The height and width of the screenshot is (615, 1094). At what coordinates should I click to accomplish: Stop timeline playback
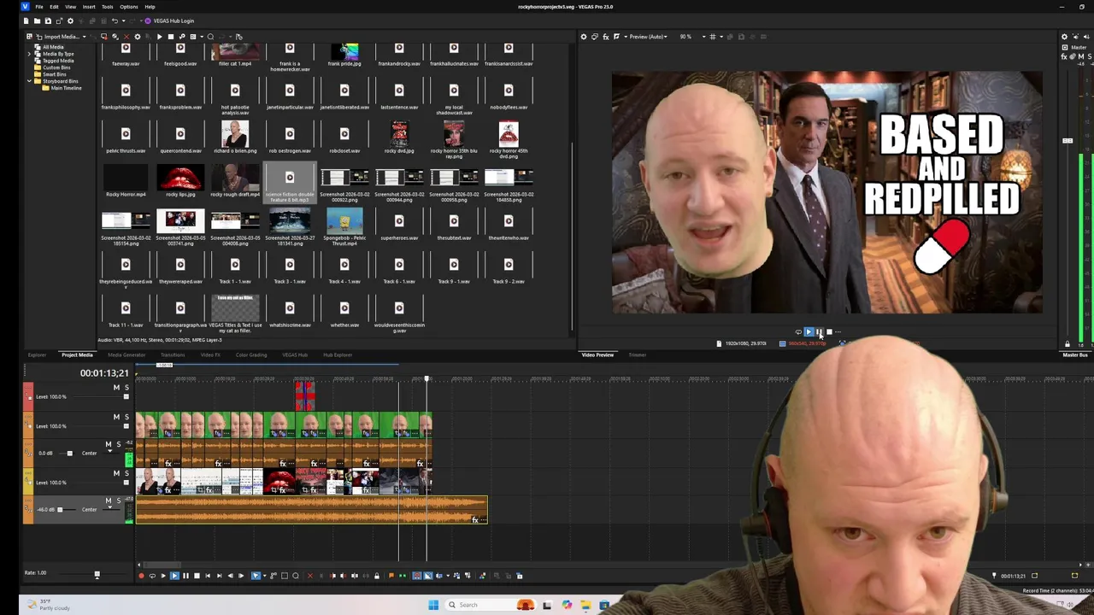197,576
